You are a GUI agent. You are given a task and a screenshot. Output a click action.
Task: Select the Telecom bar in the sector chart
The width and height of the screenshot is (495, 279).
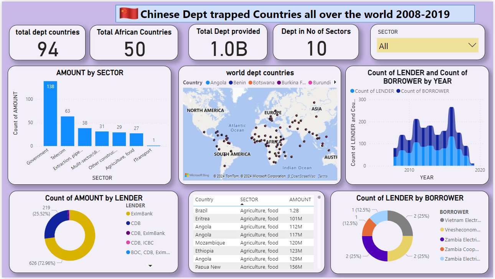[x=68, y=131]
